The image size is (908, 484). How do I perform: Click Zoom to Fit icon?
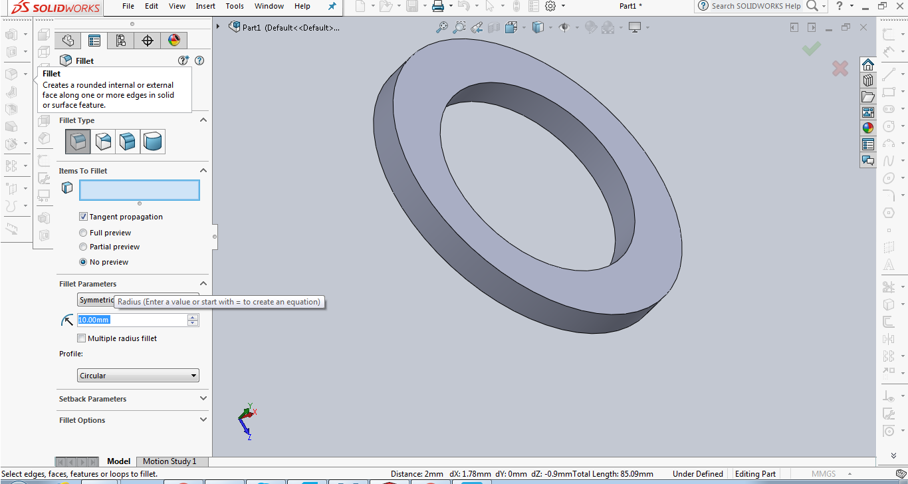coord(442,27)
